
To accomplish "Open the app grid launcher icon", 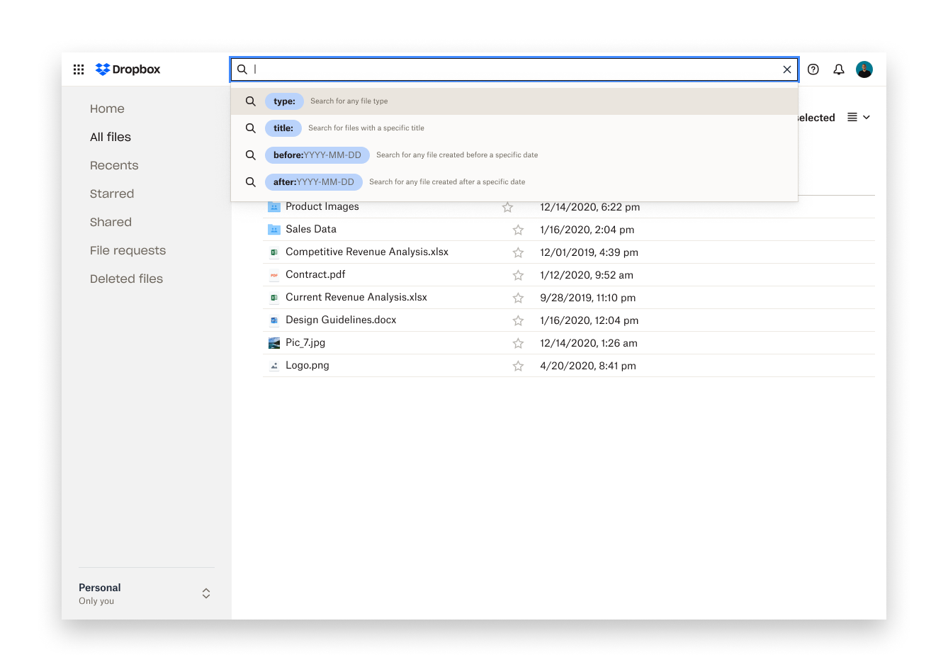I will click(x=79, y=69).
